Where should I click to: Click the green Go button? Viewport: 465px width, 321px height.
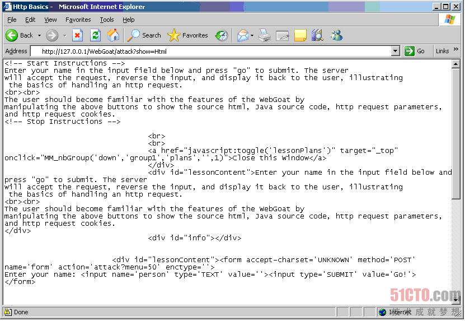click(415, 51)
